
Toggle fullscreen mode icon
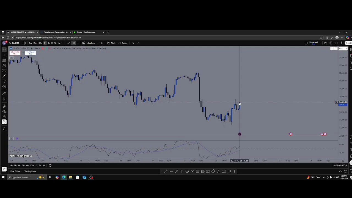pyautogui.click(x=336, y=43)
